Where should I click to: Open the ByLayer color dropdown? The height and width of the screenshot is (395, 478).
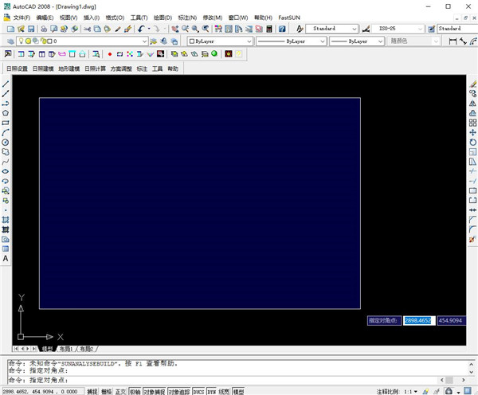tap(249, 41)
